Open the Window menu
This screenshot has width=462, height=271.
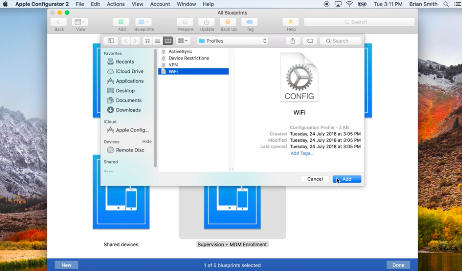click(186, 4)
